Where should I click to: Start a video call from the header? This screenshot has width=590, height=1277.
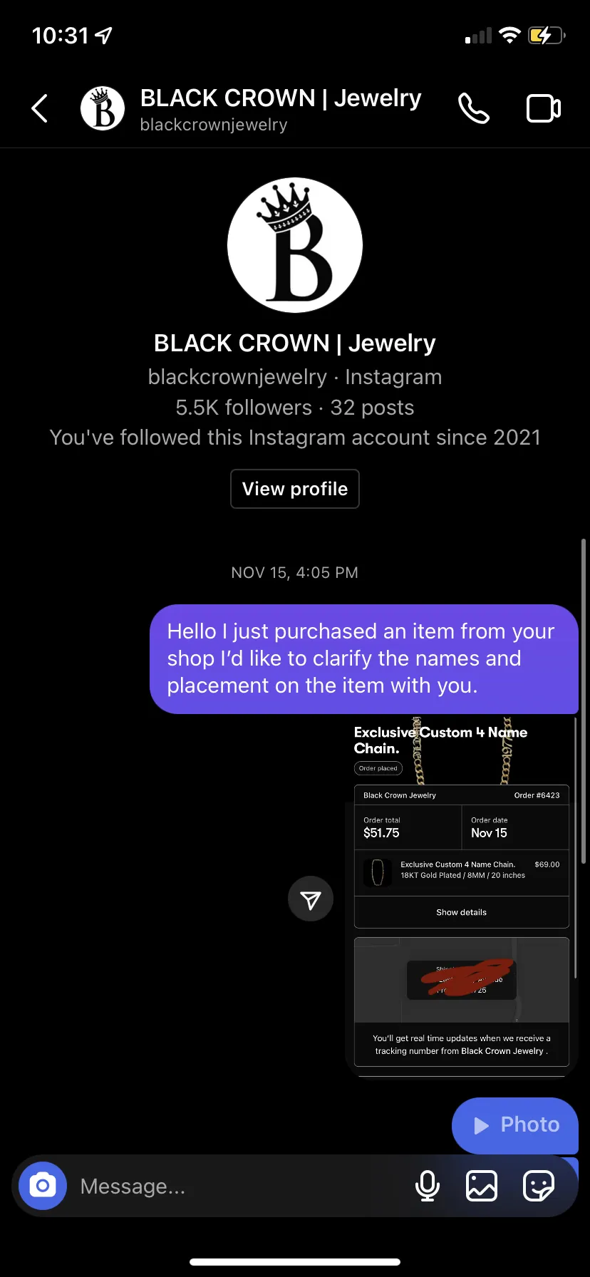544,108
